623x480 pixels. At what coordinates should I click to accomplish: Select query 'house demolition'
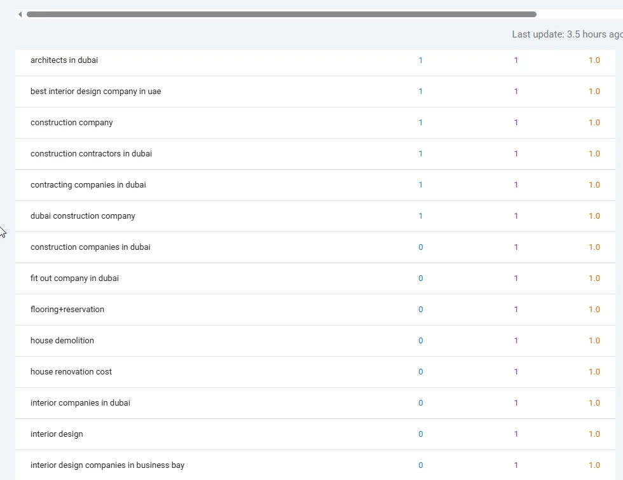click(x=62, y=341)
